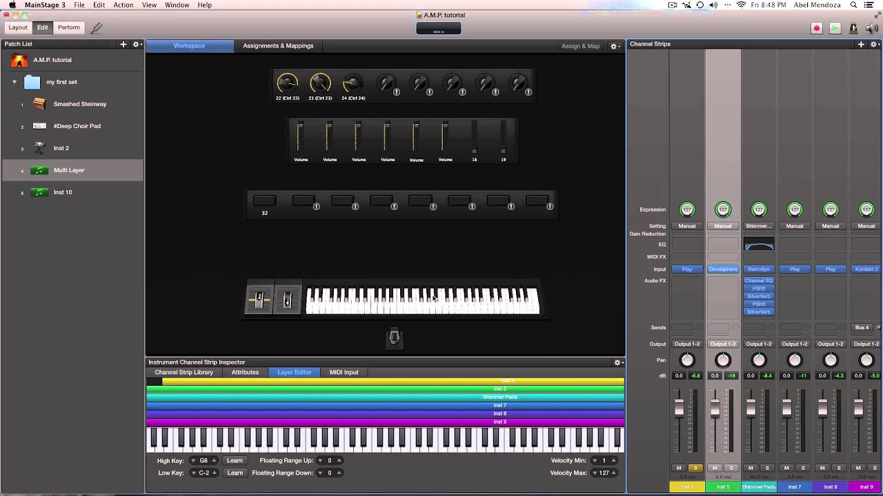
Task: Switch to the Assignments & Mappings tab
Action: coord(278,46)
